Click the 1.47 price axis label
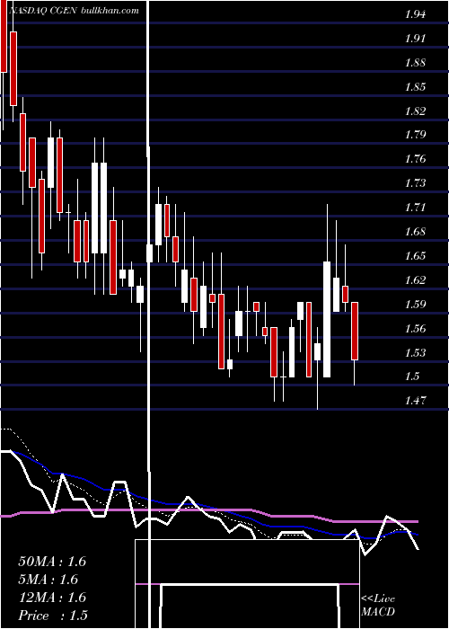Viewport: 449px width, 629px height. (x=415, y=400)
